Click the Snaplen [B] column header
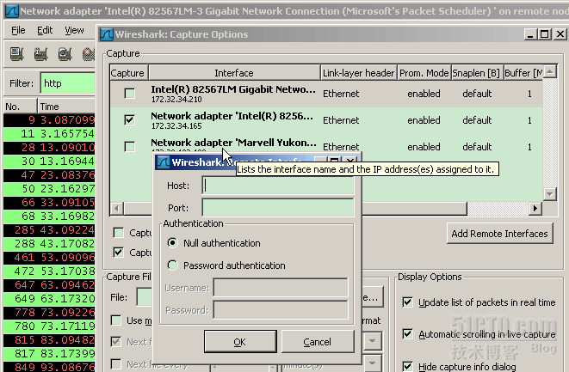This screenshot has width=569, height=372. click(477, 73)
